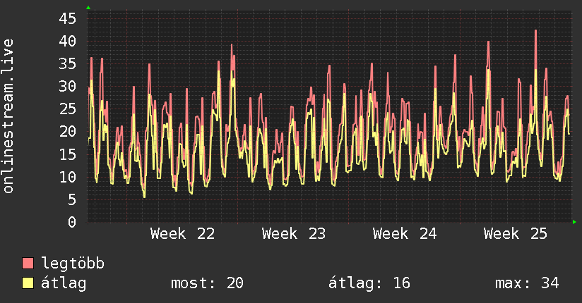Click the 30 y-axis tick label
Image resolution: width=582 pixels, height=303 pixels.
point(68,86)
